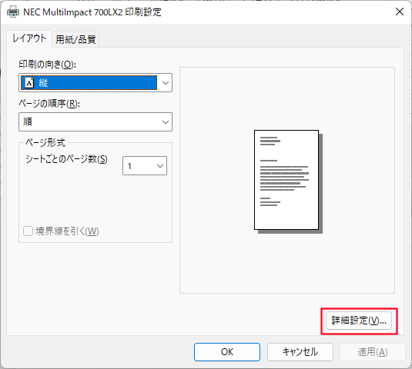The height and width of the screenshot is (369, 412).
Task: Click the キャンセル button
Action: click(x=300, y=351)
